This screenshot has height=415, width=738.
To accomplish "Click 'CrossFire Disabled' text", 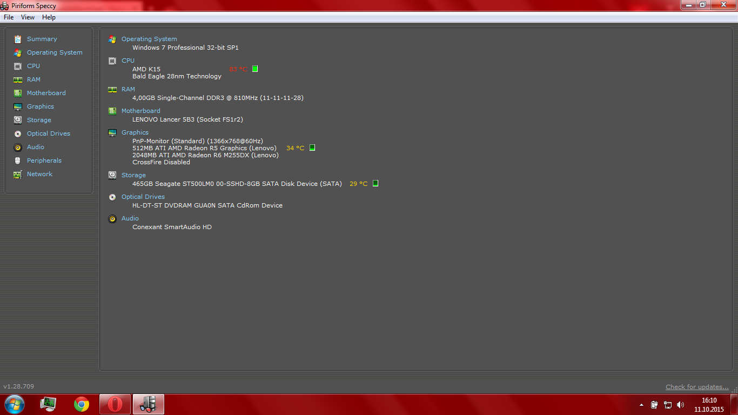I will click(161, 162).
